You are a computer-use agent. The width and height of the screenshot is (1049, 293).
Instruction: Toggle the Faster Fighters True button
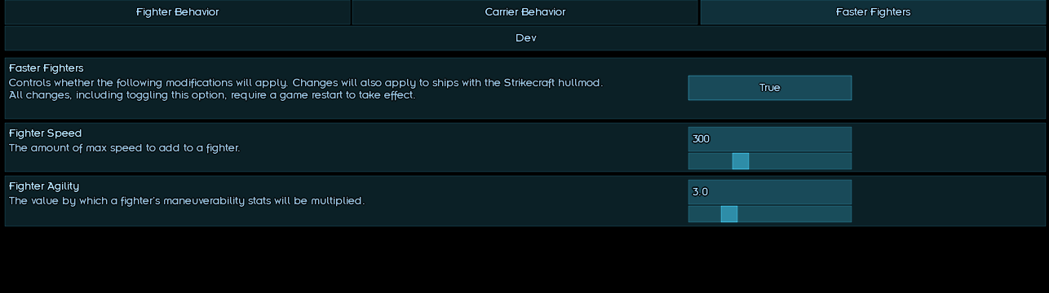point(769,88)
